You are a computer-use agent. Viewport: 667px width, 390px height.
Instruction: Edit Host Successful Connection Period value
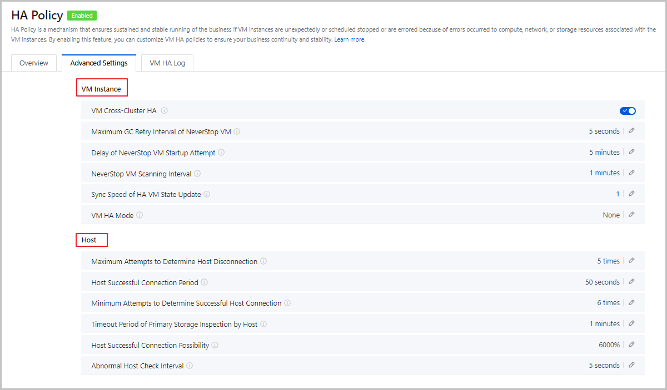pyautogui.click(x=631, y=282)
